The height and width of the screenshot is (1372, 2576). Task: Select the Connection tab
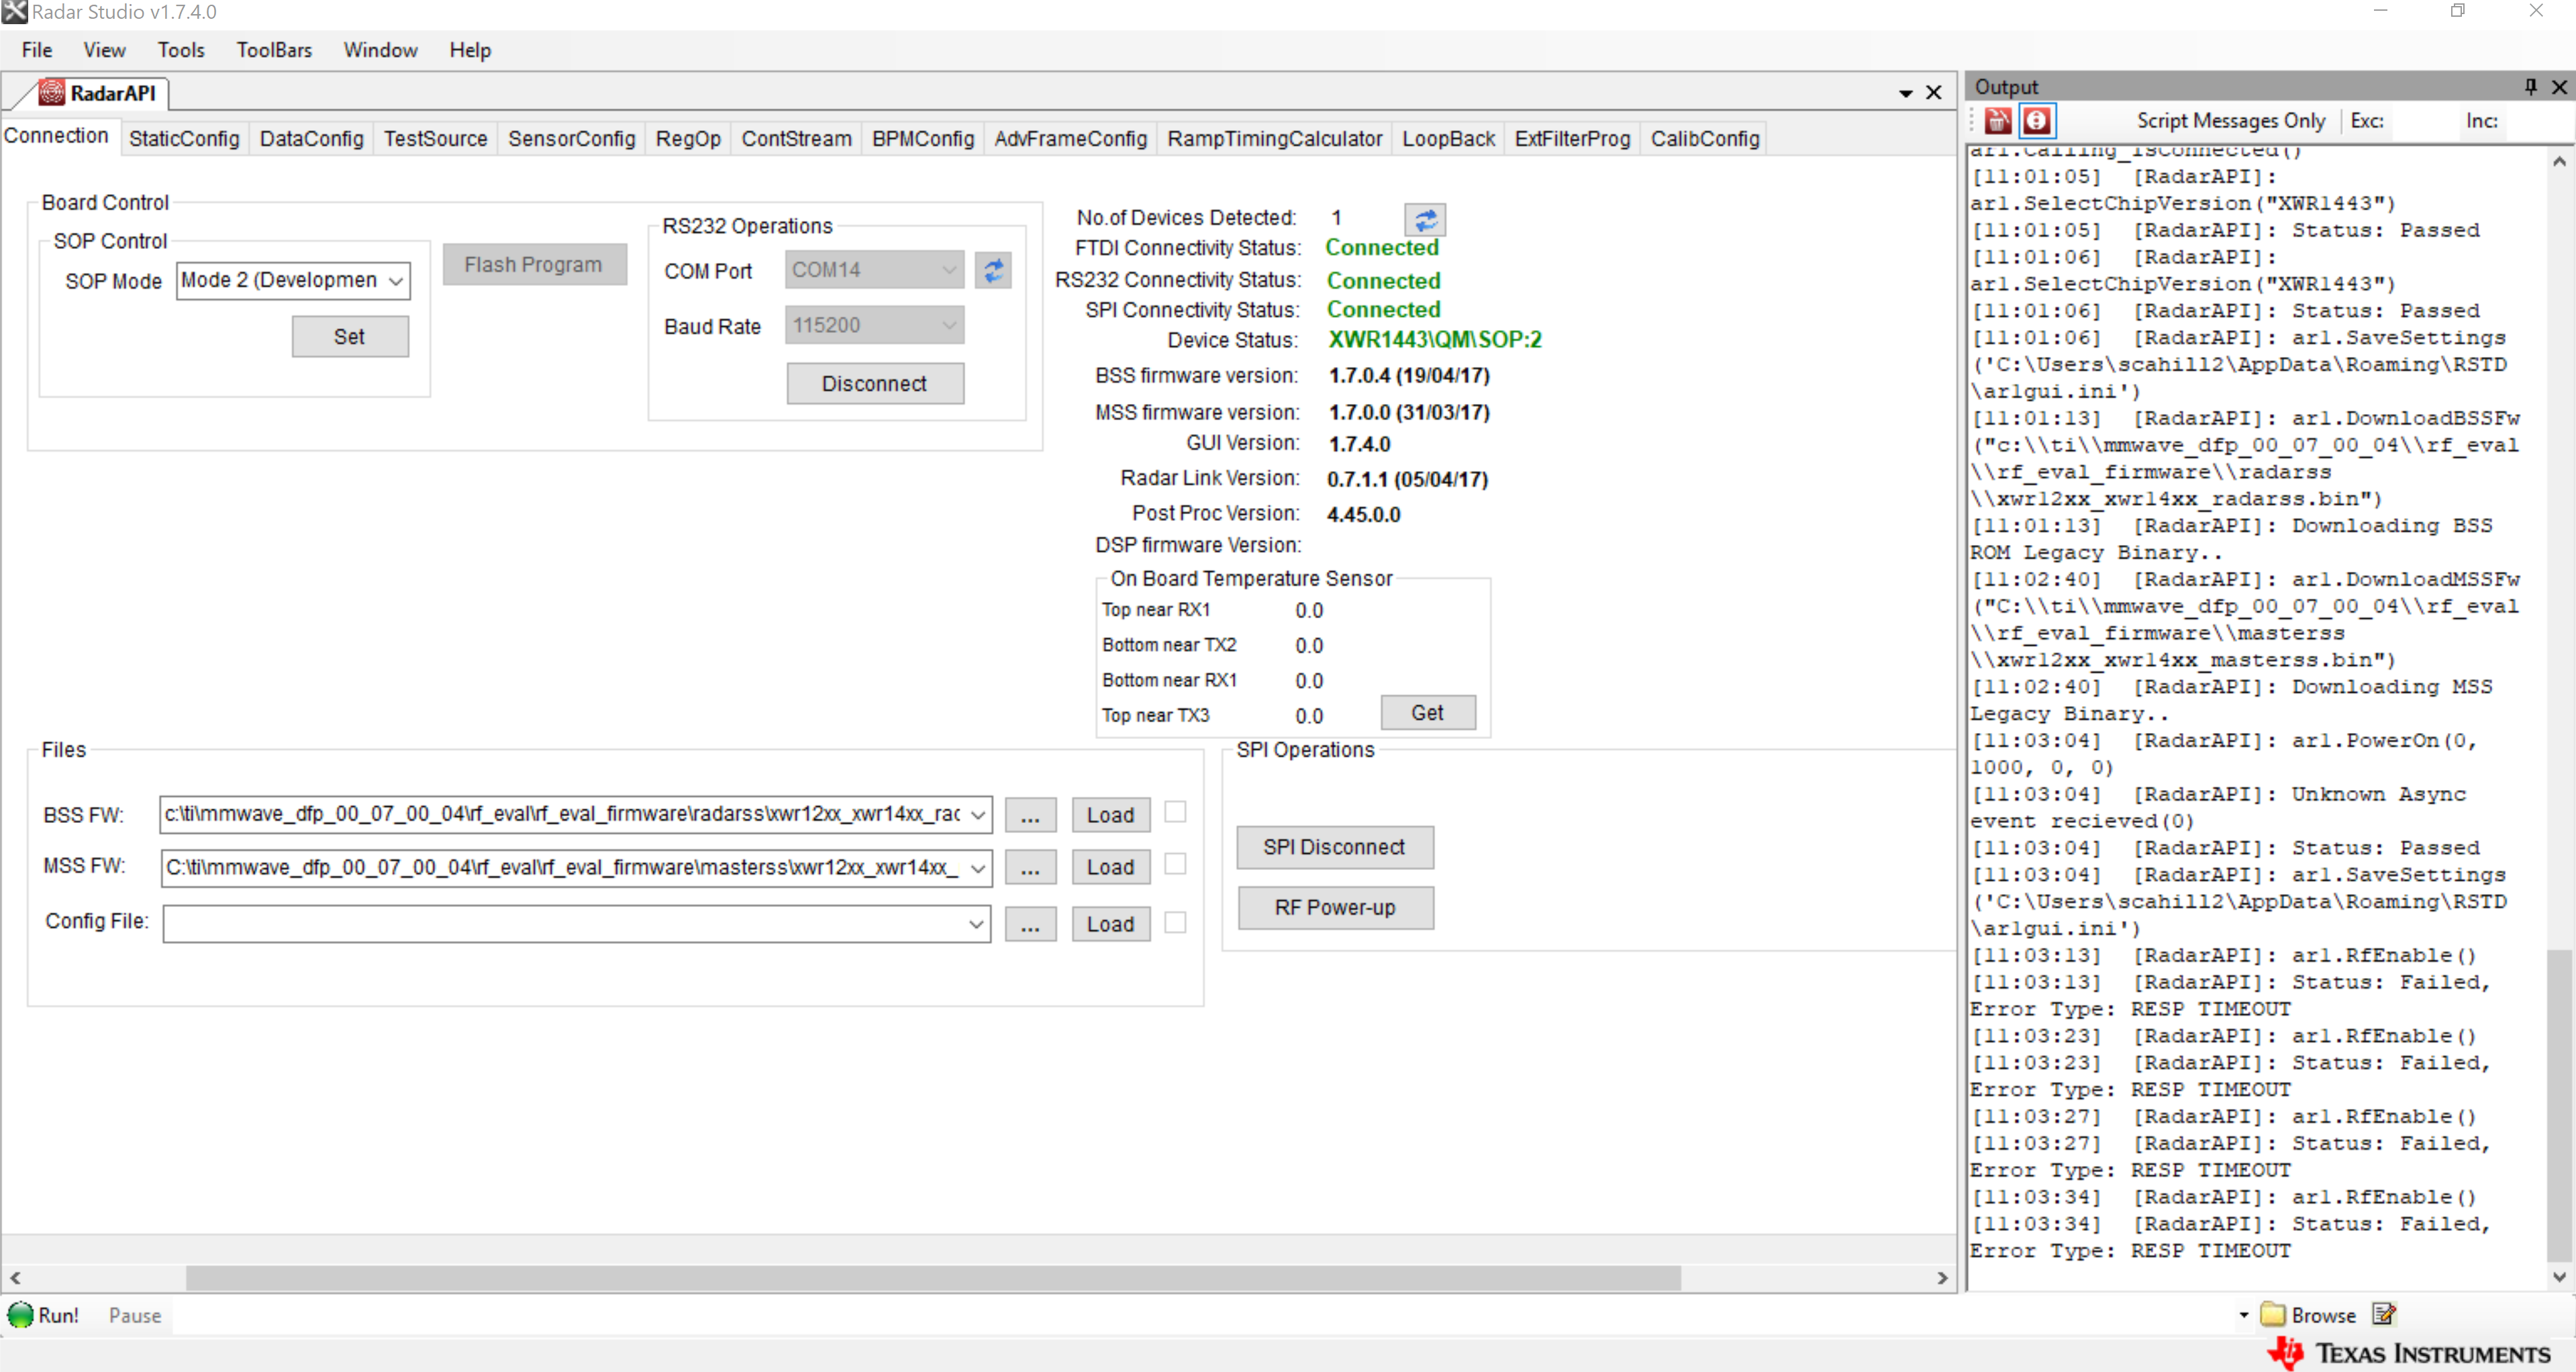(x=57, y=136)
